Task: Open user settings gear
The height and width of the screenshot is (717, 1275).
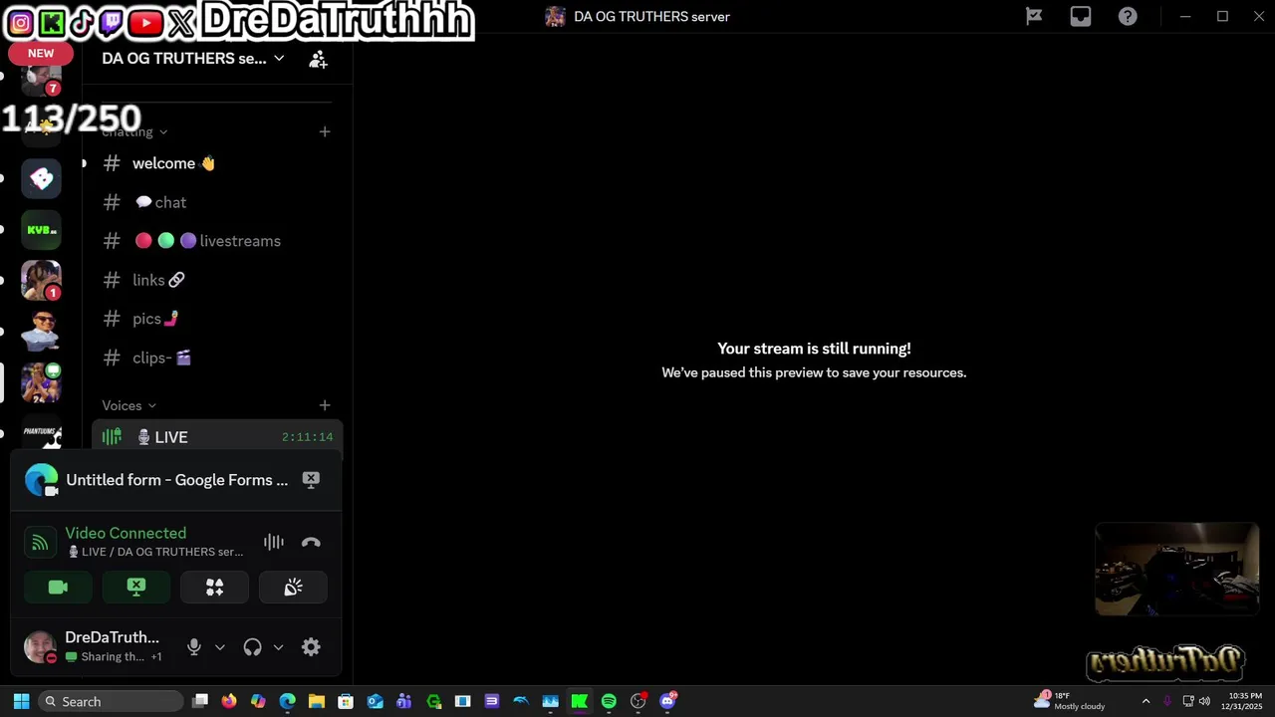Action: click(311, 647)
